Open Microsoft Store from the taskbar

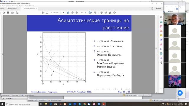(56, 104)
